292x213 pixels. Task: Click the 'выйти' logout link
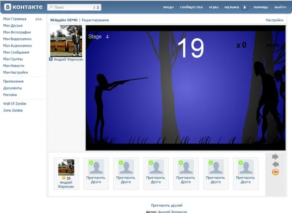[x=280, y=8]
